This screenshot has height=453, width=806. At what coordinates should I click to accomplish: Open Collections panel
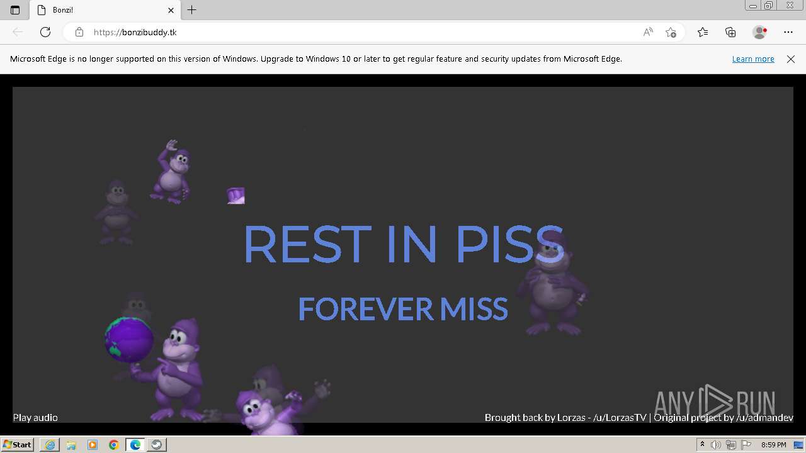click(x=730, y=32)
